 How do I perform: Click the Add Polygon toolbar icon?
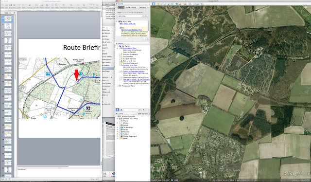tap(162, 4)
